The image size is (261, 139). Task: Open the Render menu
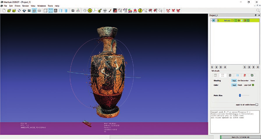[x=25, y=6]
